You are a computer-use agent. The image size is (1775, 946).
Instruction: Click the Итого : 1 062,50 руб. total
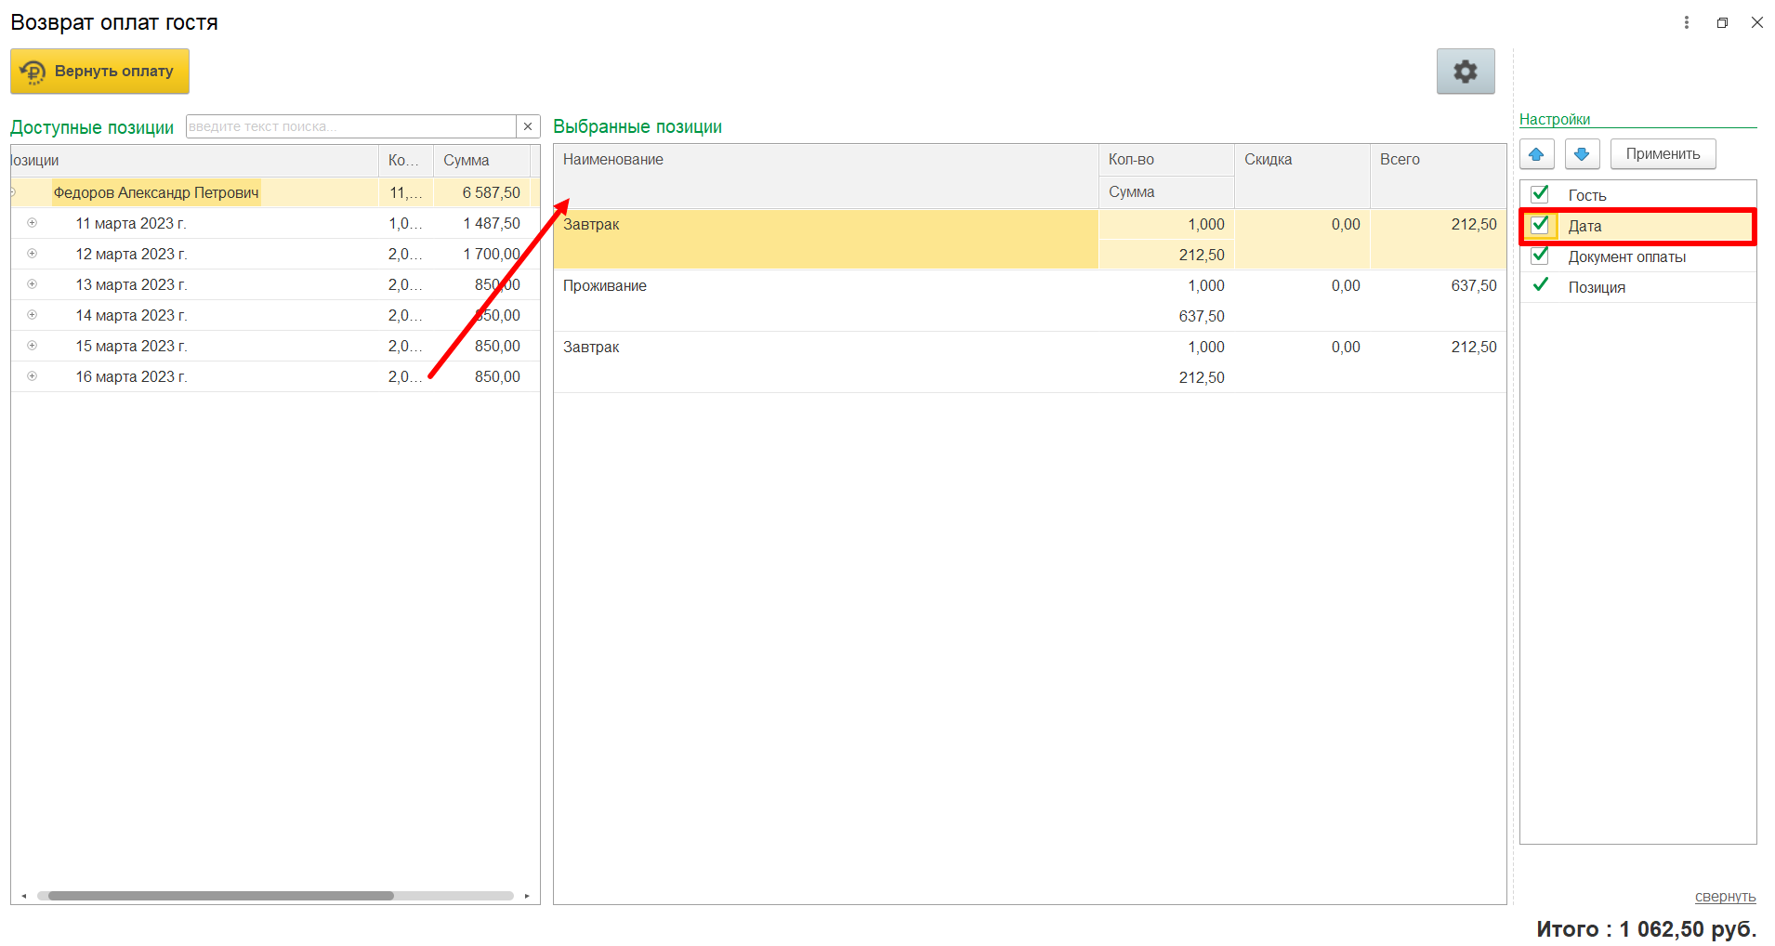(1646, 928)
